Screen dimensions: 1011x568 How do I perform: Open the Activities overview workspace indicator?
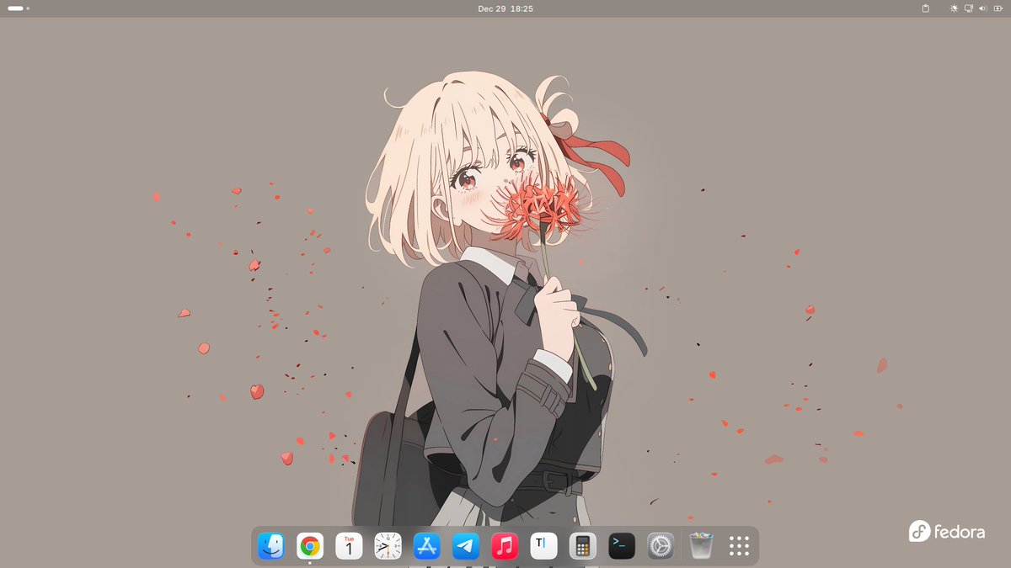point(19,8)
